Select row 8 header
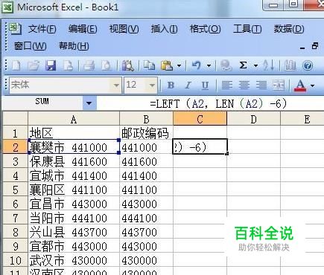Image resolution: width=324 pixels, height=275 pixels. 15,233
